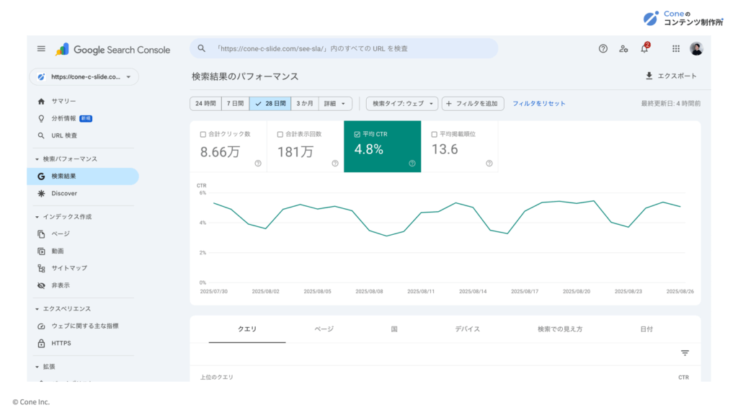Click the Google G icon for 検索結果

[41, 177]
